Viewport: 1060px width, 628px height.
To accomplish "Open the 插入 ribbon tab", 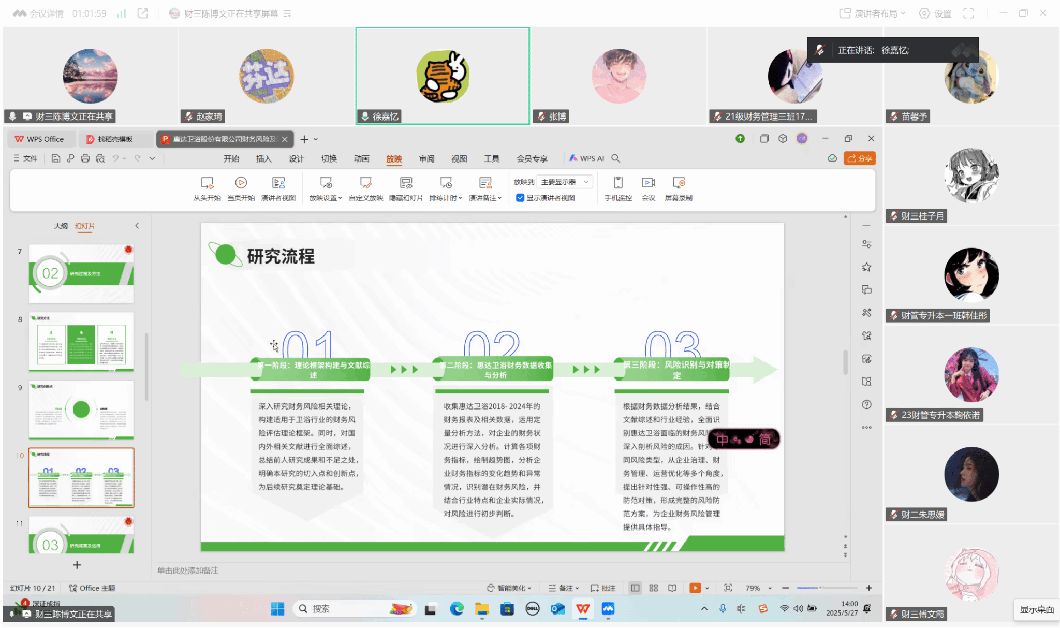I will click(263, 158).
